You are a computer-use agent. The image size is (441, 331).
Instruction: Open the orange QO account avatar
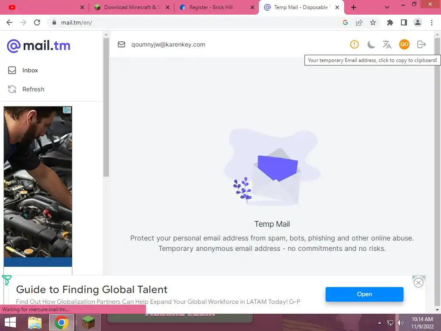(x=404, y=44)
